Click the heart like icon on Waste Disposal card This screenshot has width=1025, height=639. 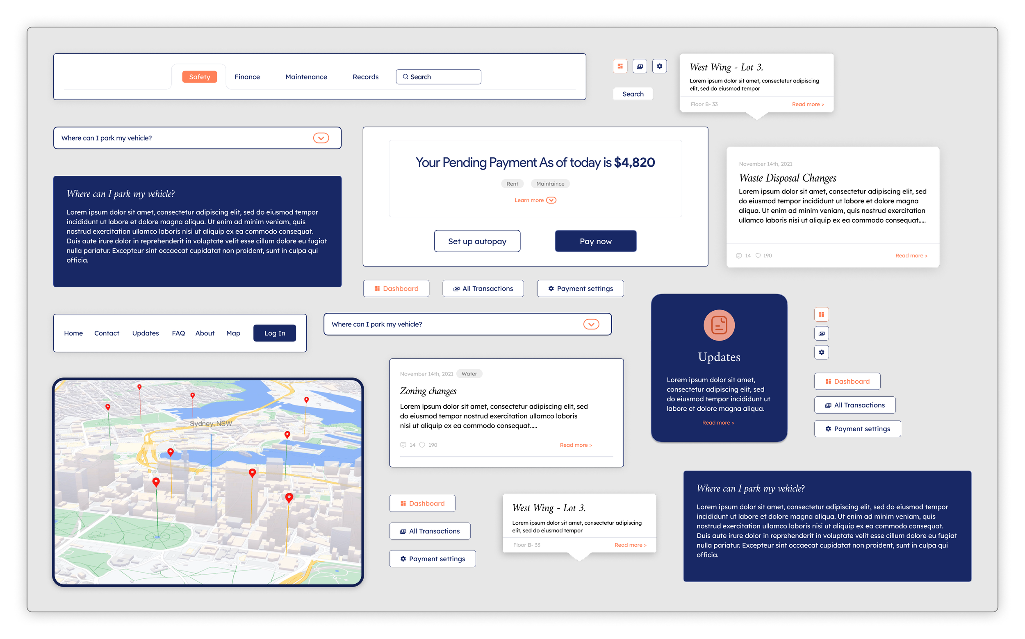click(x=758, y=256)
